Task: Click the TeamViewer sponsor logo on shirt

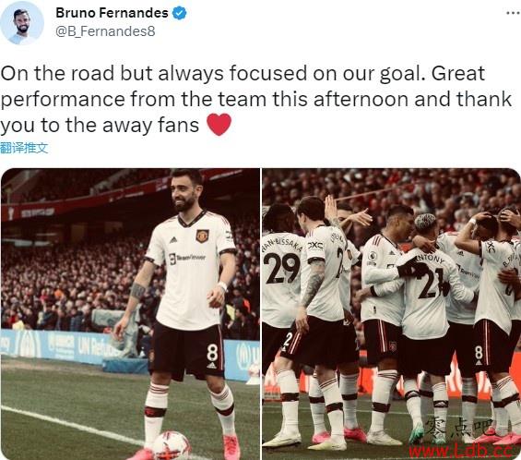Action: 187,258
